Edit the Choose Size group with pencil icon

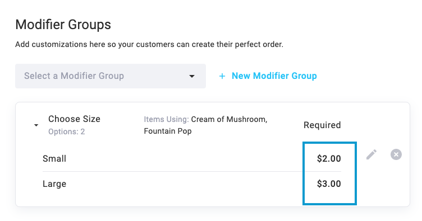tap(371, 154)
